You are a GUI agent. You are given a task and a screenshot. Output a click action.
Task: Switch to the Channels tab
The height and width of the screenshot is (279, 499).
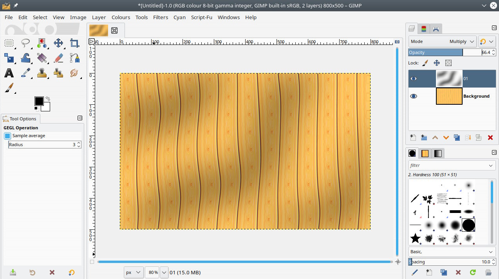pyautogui.click(x=424, y=29)
